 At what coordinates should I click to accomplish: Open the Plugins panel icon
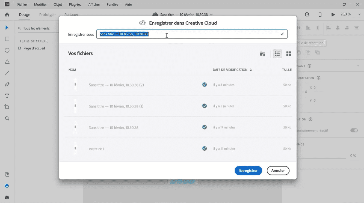click(7, 197)
